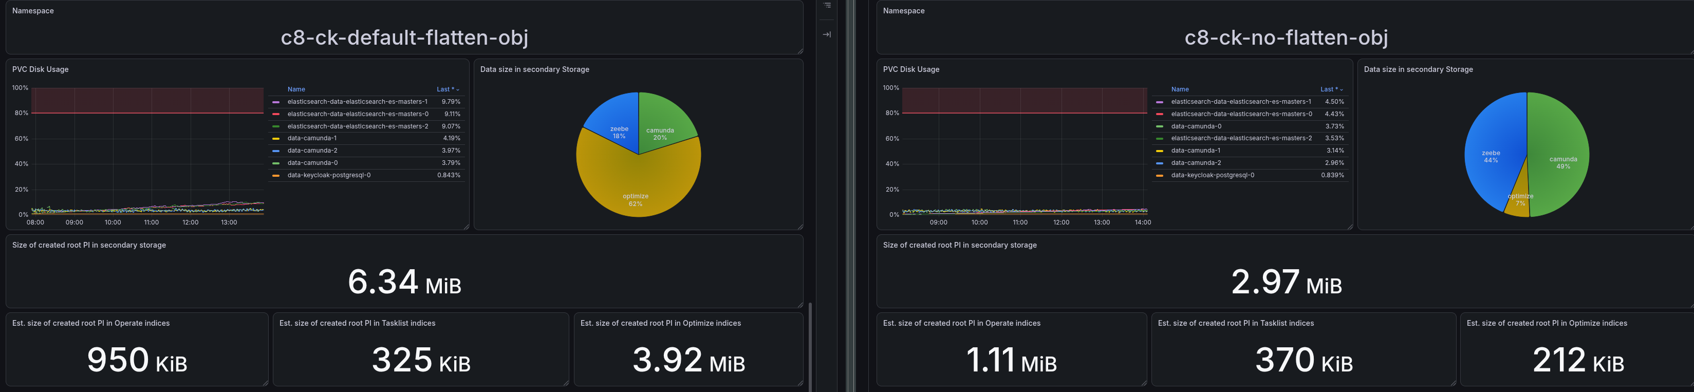Click the 1.11 MiB Operate indices value
The width and height of the screenshot is (1694, 392).
coord(1011,361)
